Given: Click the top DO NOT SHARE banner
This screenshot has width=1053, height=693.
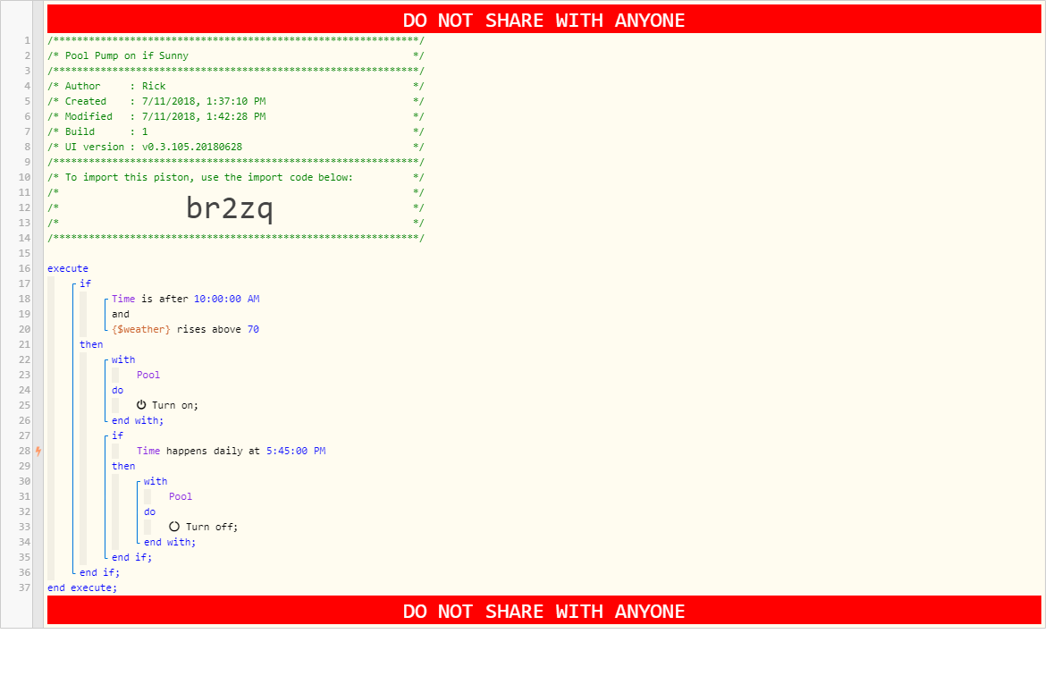Looking at the screenshot, I should pos(544,20).
